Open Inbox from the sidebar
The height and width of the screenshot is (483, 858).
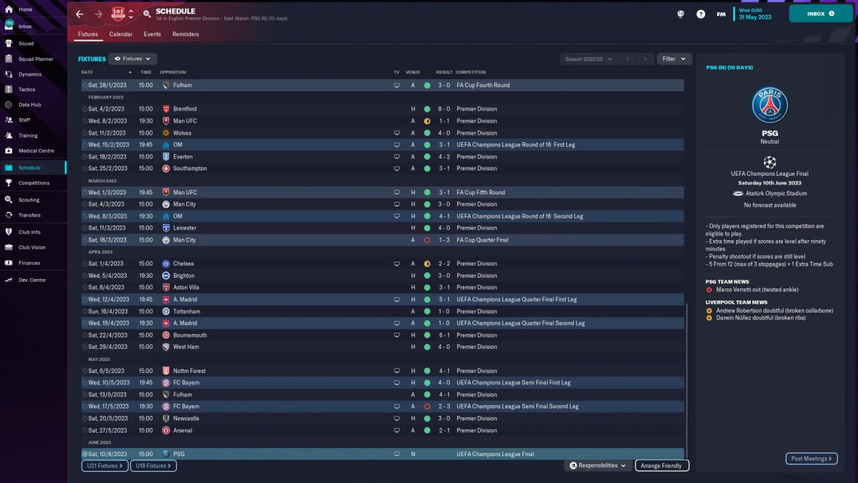[25, 26]
